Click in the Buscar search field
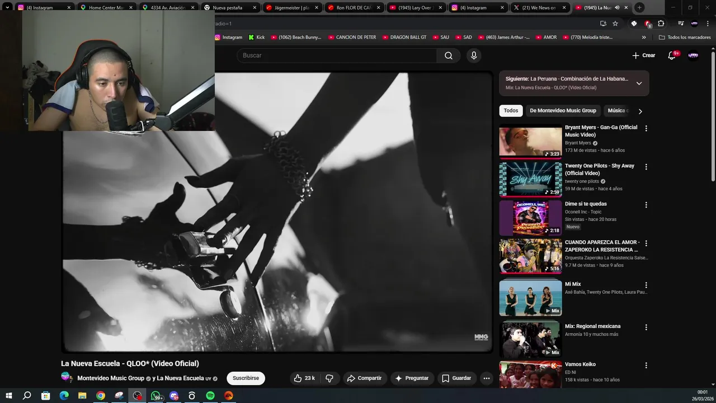This screenshot has height=403, width=716. click(x=338, y=55)
